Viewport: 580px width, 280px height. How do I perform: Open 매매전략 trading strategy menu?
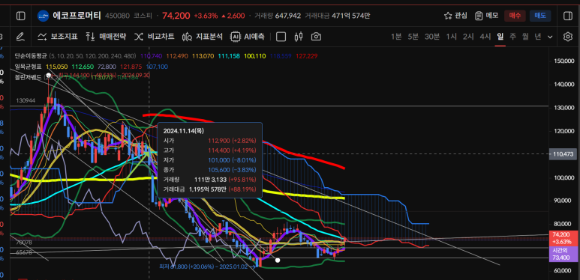tap(106, 37)
